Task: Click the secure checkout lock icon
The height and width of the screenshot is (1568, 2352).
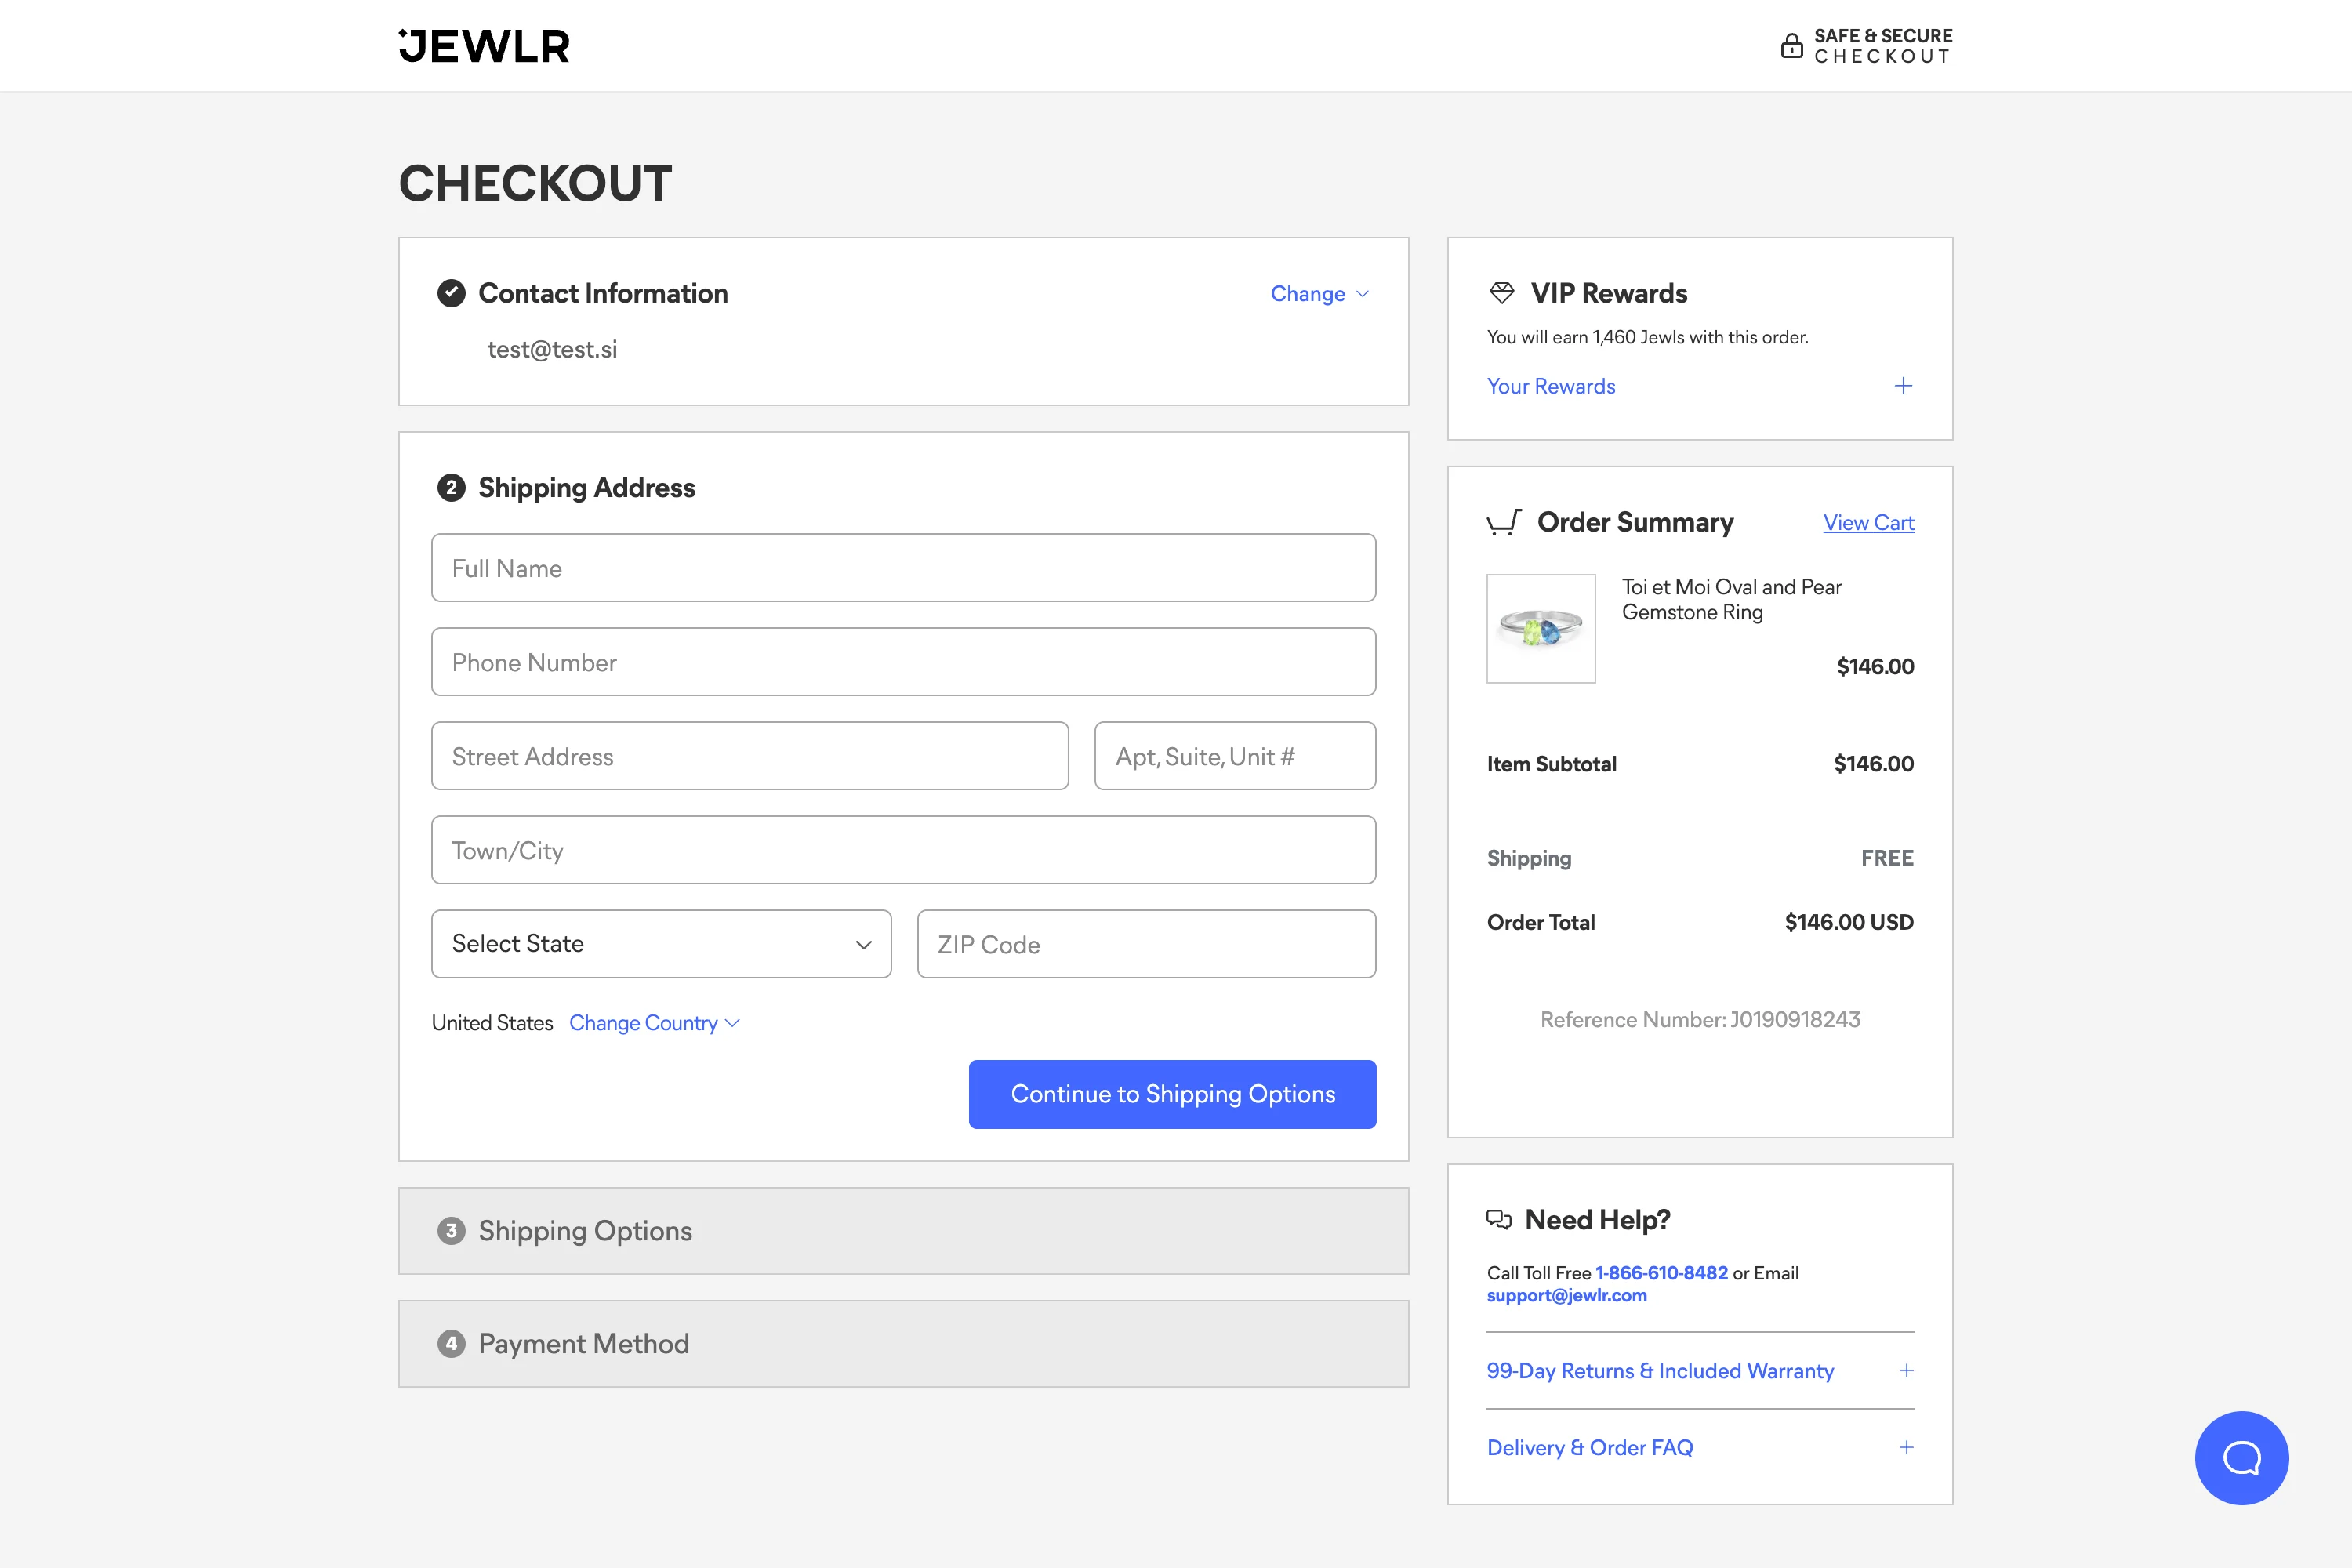Action: pyautogui.click(x=1791, y=46)
